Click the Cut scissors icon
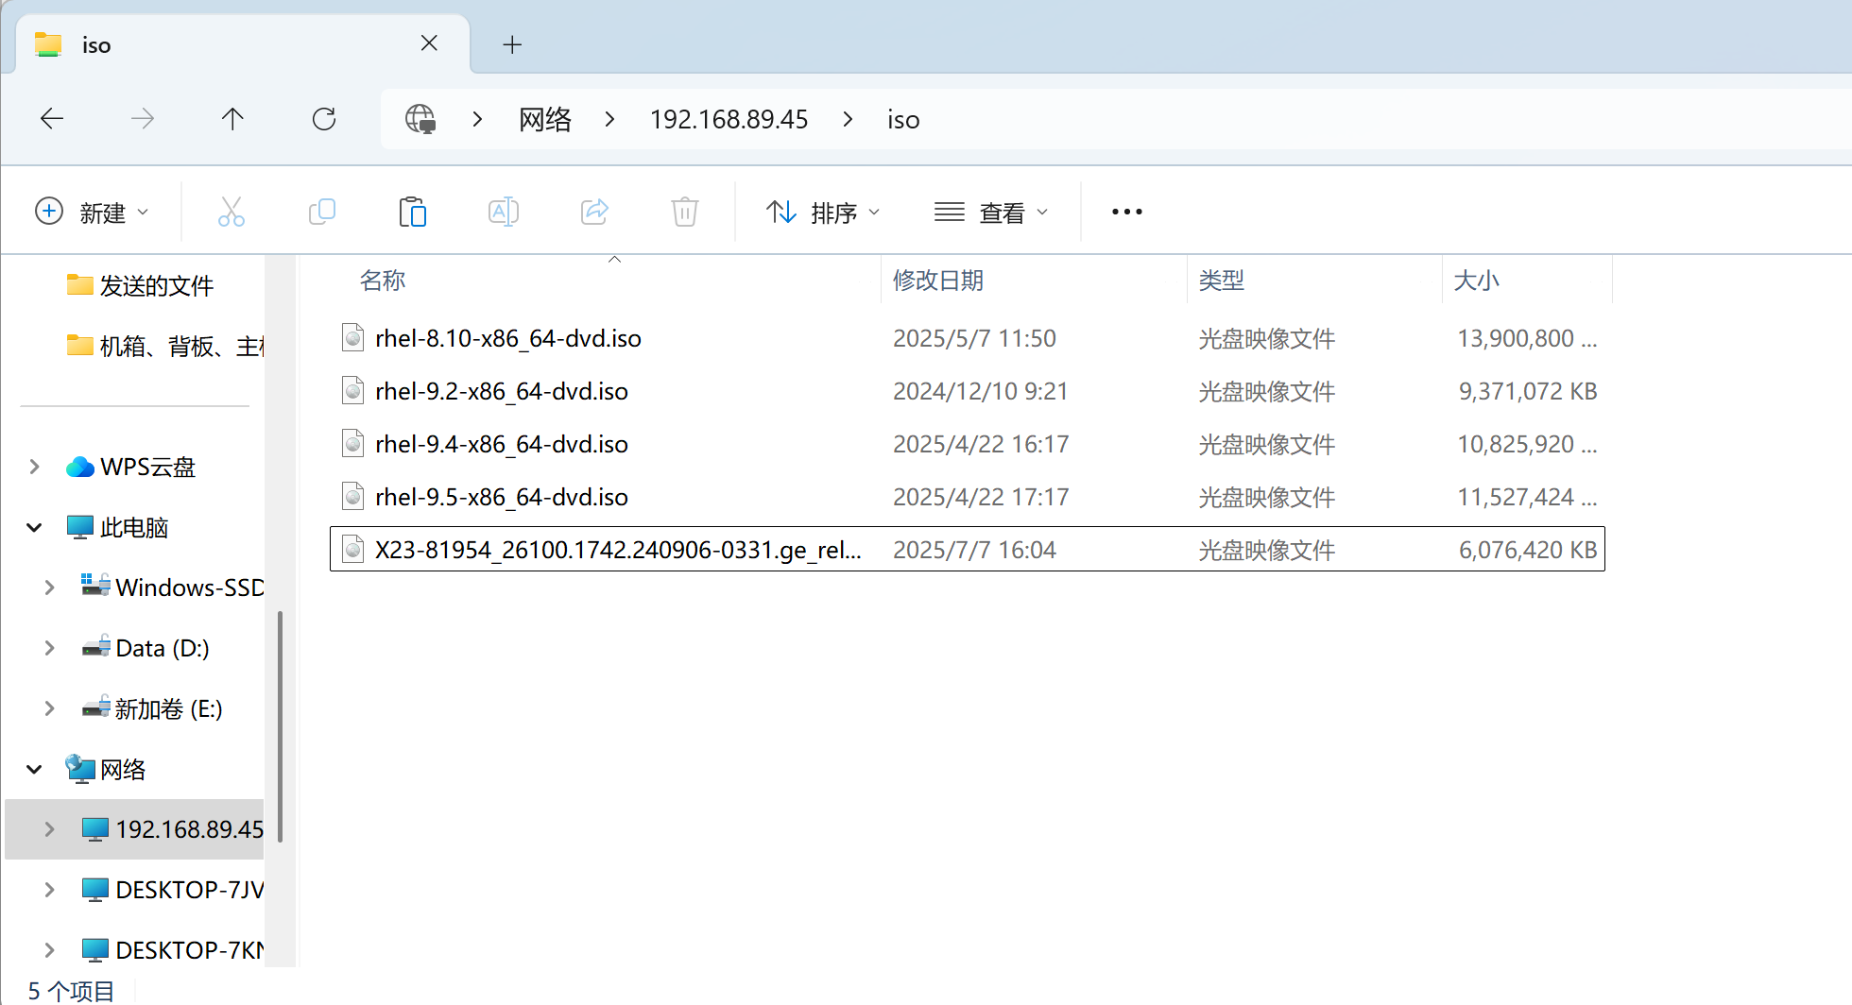 231,212
